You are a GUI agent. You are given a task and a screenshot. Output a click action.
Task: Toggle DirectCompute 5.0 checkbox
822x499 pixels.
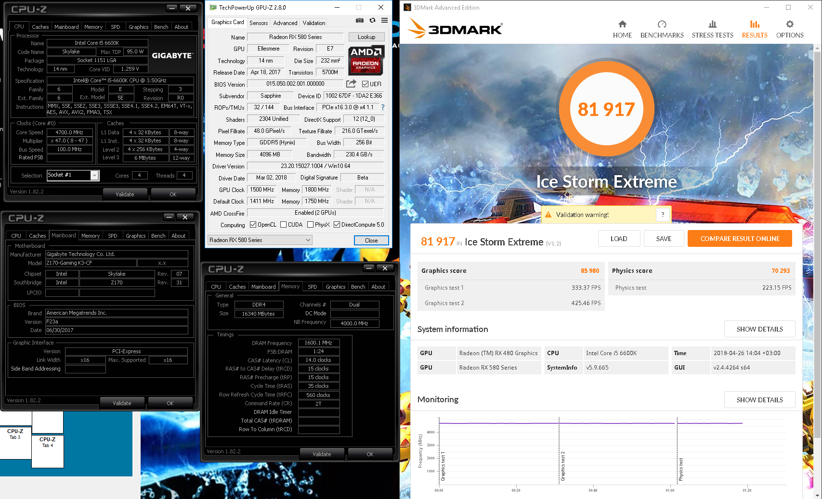[x=337, y=225]
